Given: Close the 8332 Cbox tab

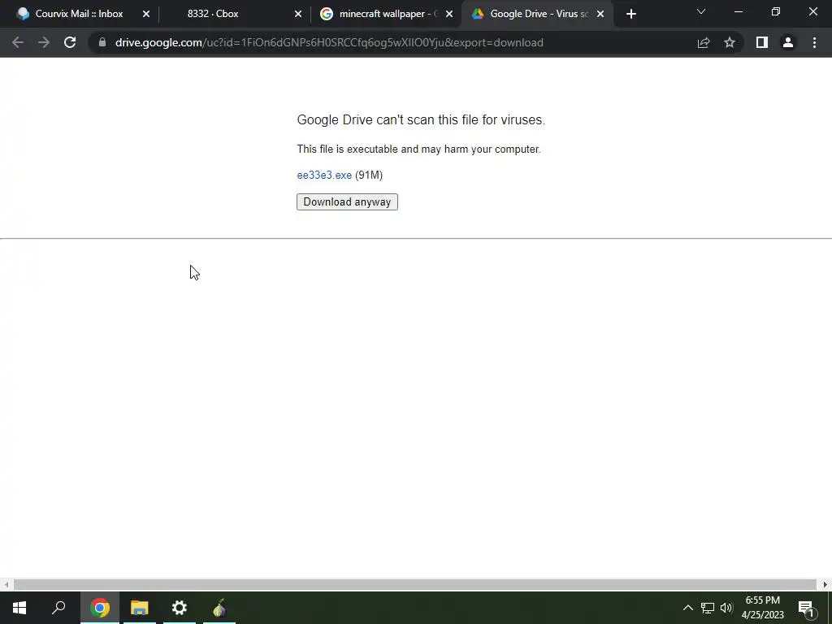Looking at the screenshot, I should coord(298,14).
